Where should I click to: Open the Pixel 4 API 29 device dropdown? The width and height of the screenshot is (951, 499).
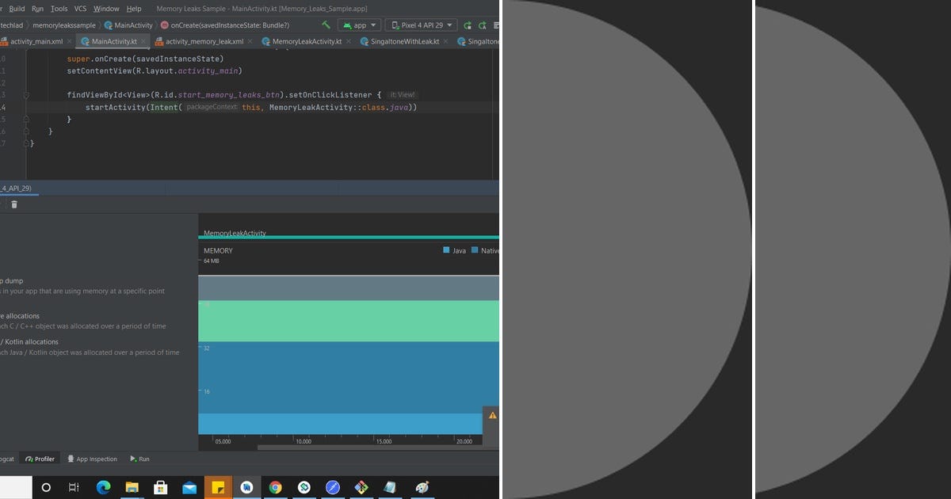[x=421, y=25]
